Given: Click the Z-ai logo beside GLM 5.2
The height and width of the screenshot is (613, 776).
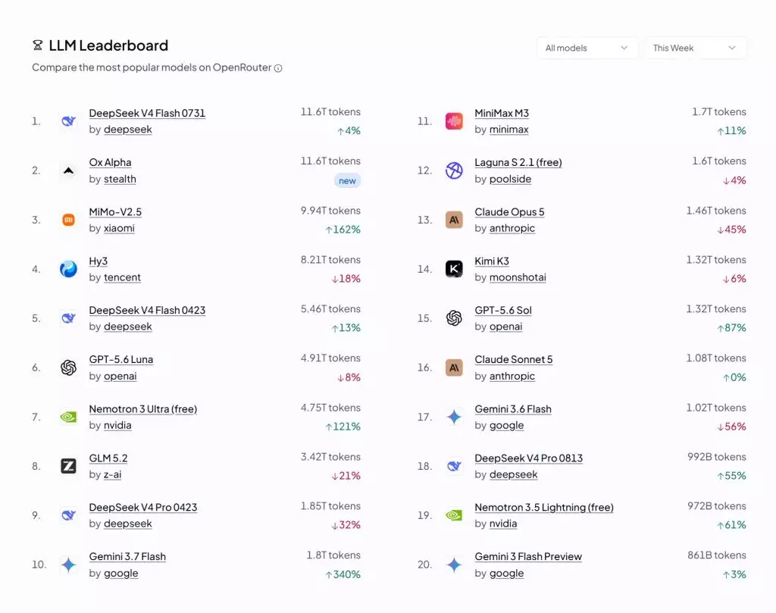Looking at the screenshot, I should click(68, 465).
